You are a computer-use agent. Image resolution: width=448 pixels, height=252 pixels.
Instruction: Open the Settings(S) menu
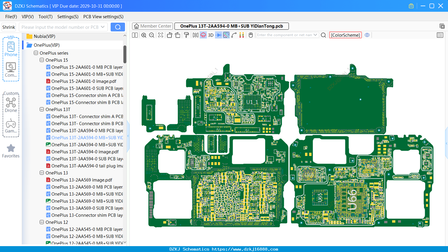click(68, 17)
